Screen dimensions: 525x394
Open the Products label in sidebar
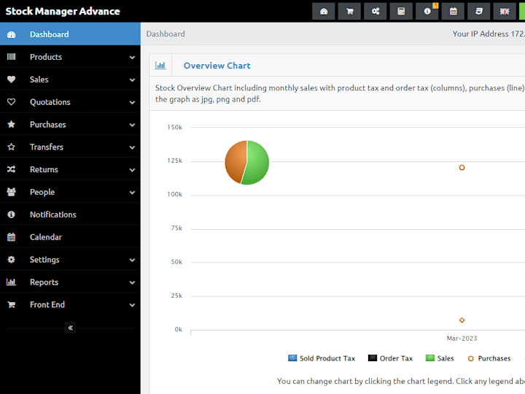click(46, 57)
